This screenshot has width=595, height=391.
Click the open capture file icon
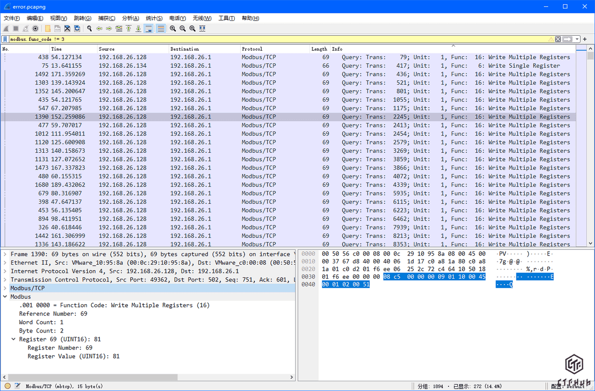[48, 29]
